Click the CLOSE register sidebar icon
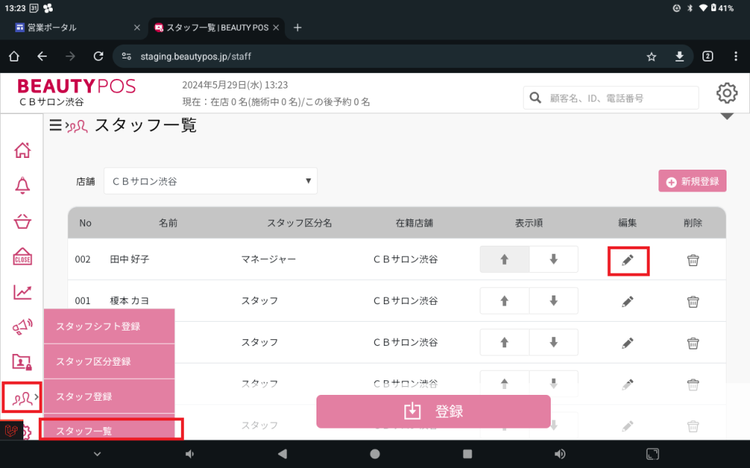This screenshot has height=468, width=750. (x=23, y=257)
